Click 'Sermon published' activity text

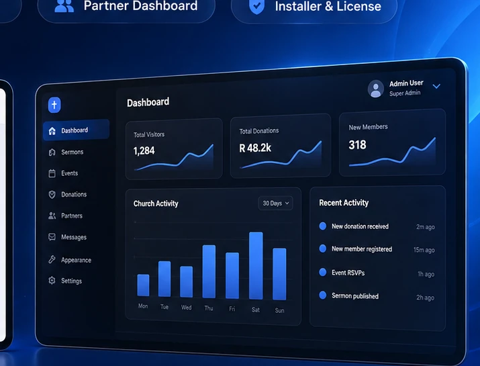point(355,296)
